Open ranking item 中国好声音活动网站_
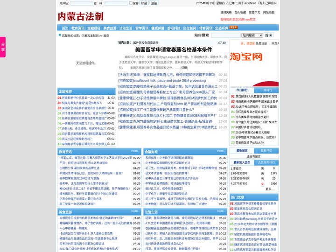Screen dimensions: 336x252 point(249,127)
